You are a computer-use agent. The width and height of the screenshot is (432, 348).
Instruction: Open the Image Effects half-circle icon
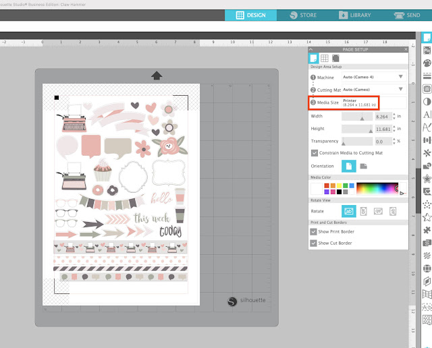point(427,102)
